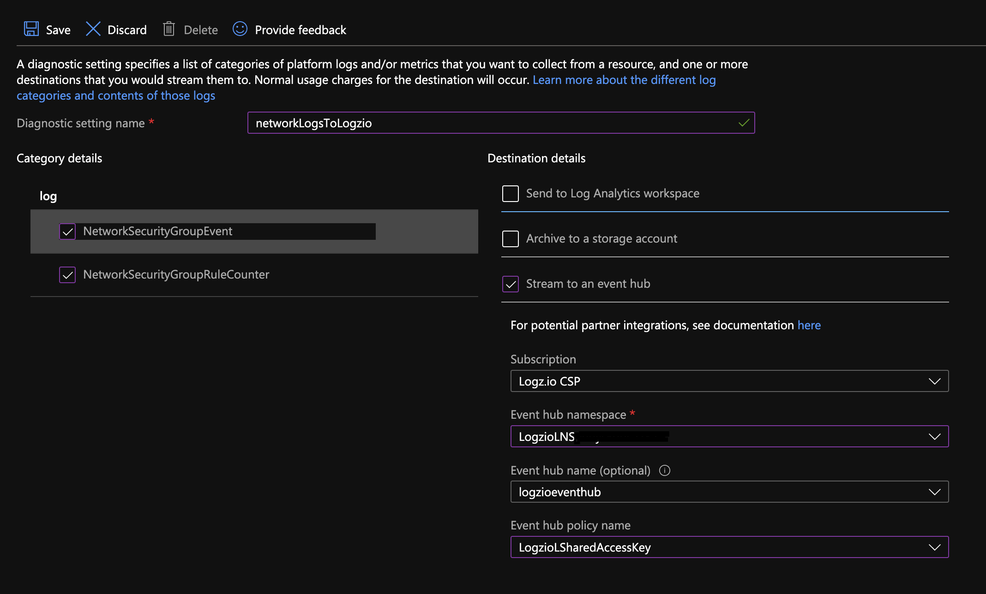Open the Event hub name dropdown logzioeventhub
The height and width of the screenshot is (594, 986).
[729, 492]
